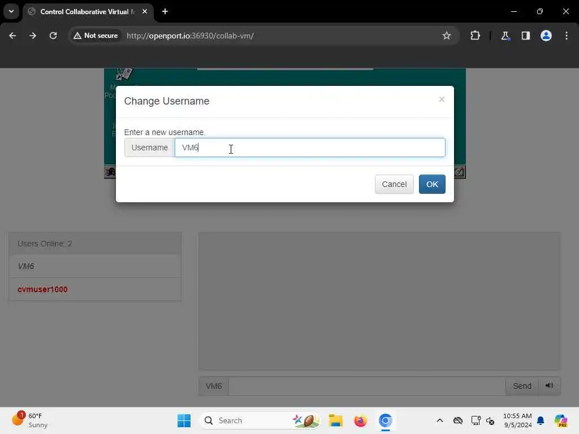The image size is (579, 434).
Task: Show hidden system tray icons
Action: pos(440,420)
